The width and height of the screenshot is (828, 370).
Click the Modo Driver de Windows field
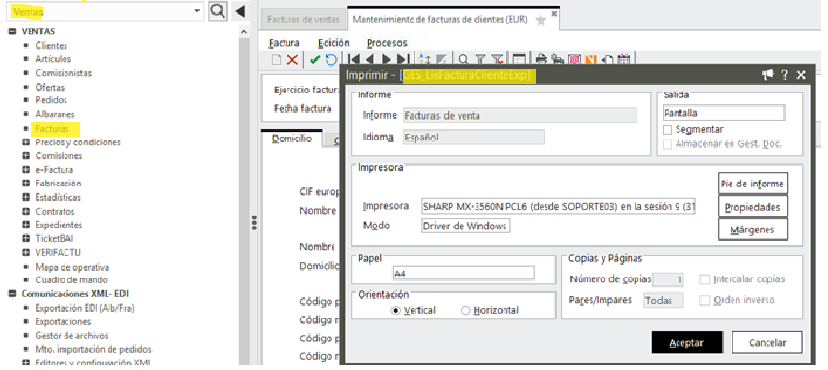click(466, 226)
